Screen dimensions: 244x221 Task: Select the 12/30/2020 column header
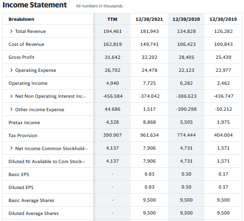186,19
